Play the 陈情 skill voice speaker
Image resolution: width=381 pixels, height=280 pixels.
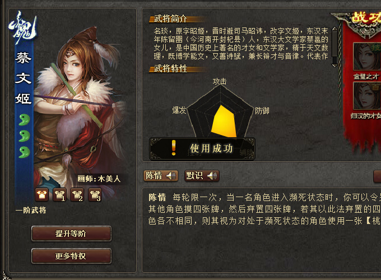pyautogui.click(x=171, y=175)
